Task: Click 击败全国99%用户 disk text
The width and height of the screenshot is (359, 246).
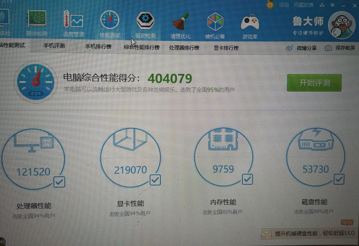Action: point(314,212)
